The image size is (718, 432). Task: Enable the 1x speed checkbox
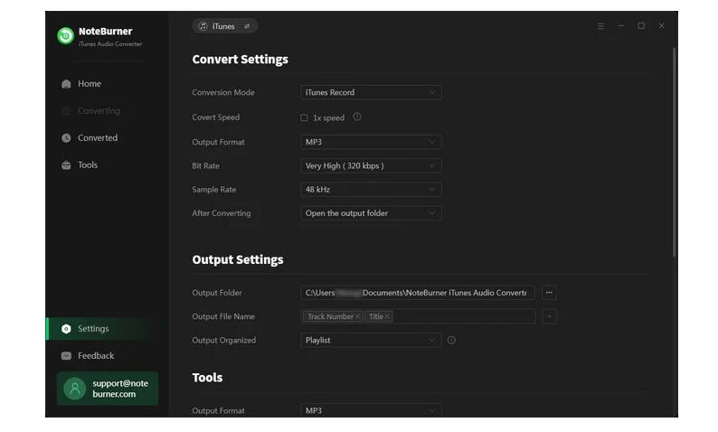(x=304, y=117)
